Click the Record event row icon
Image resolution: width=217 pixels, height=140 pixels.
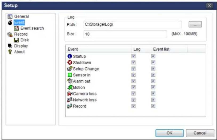pyautogui.click(x=70, y=106)
